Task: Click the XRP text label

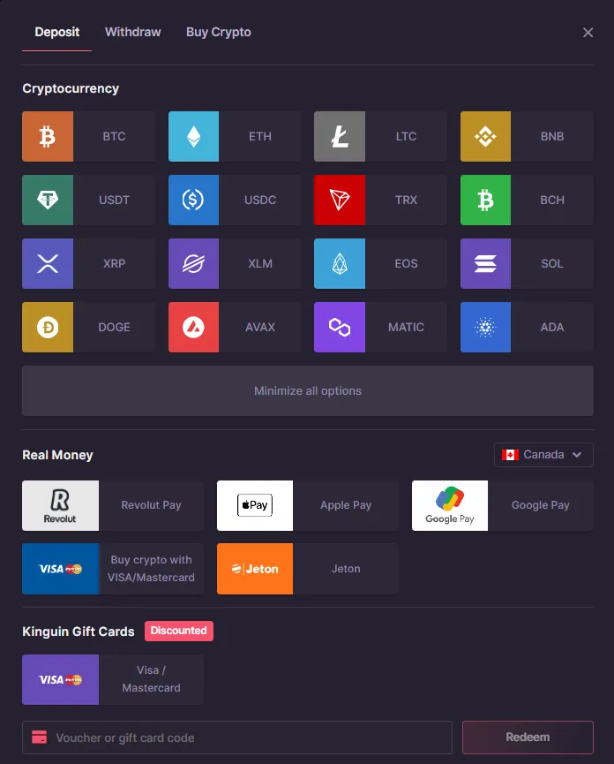Action: pyautogui.click(x=115, y=263)
